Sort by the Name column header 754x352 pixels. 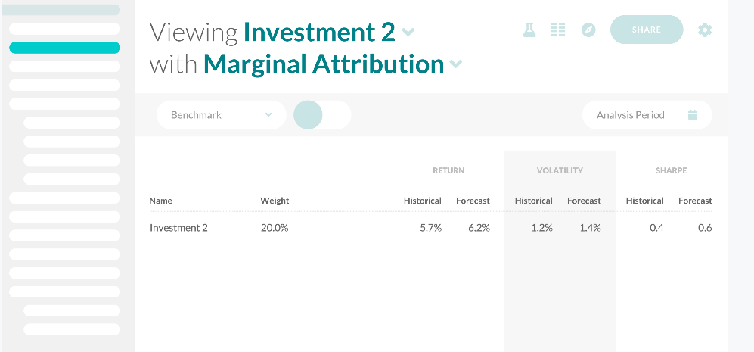pyautogui.click(x=160, y=201)
